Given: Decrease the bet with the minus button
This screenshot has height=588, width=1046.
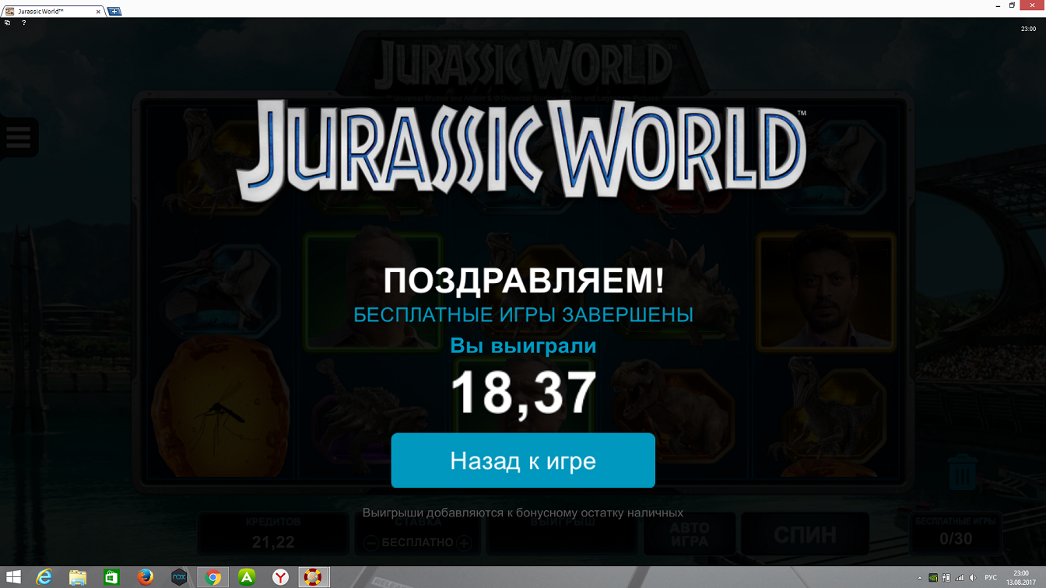Looking at the screenshot, I should [371, 543].
